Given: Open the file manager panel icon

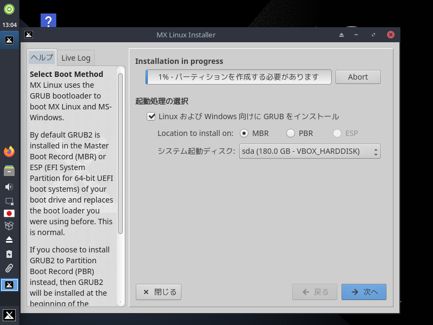Looking at the screenshot, I should point(9,171).
